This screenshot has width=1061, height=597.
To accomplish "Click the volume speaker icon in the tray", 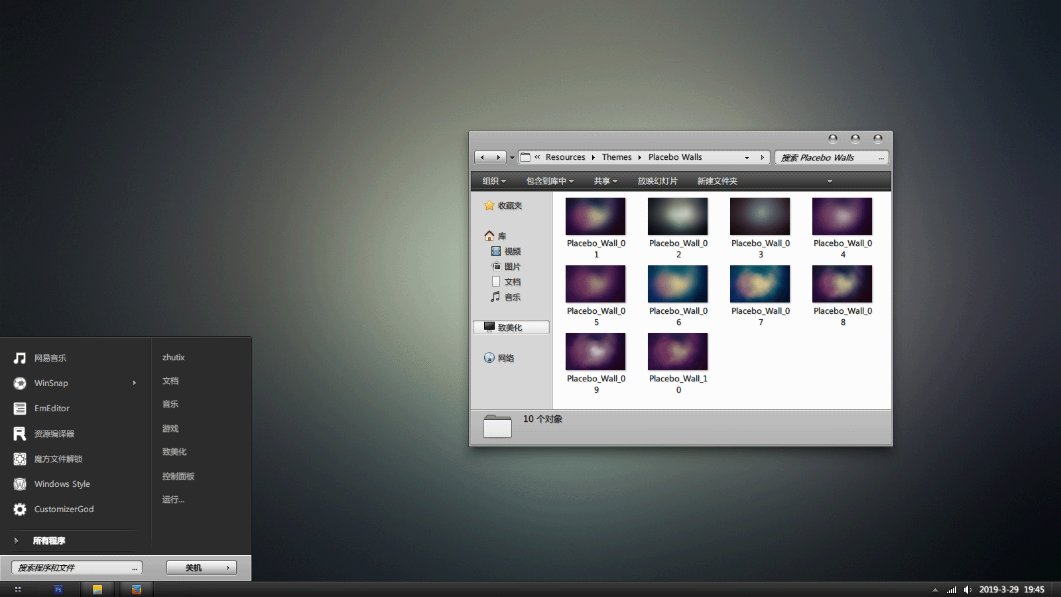I will tap(967, 590).
